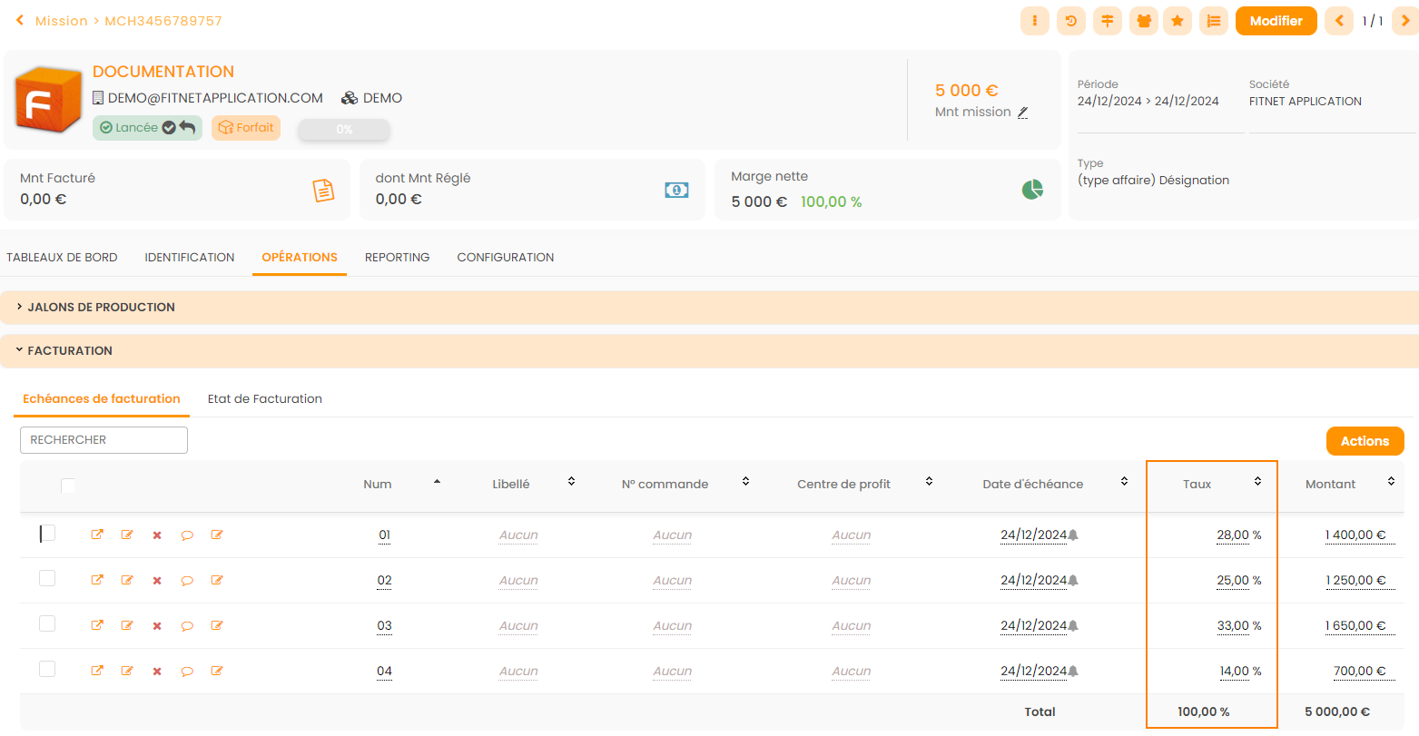Viewport: 1419px width, 736px height.
Task: Open the three-dots more options menu
Action: pos(1035,21)
